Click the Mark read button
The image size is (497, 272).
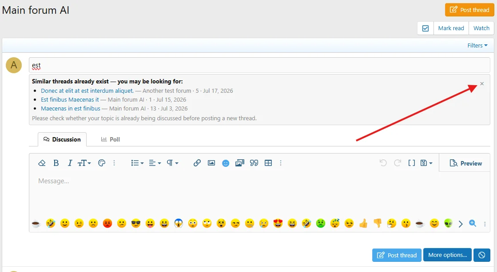[x=451, y=28]
